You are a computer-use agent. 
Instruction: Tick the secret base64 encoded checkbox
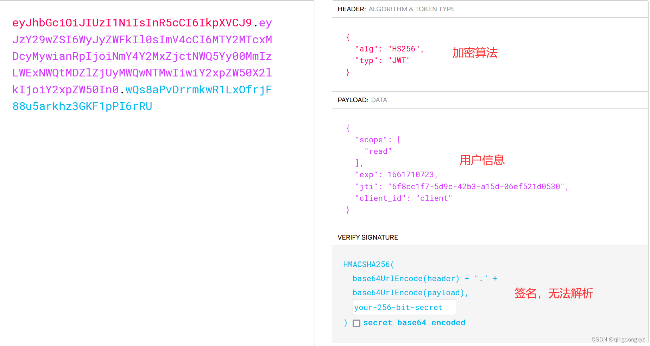[356, 323]
